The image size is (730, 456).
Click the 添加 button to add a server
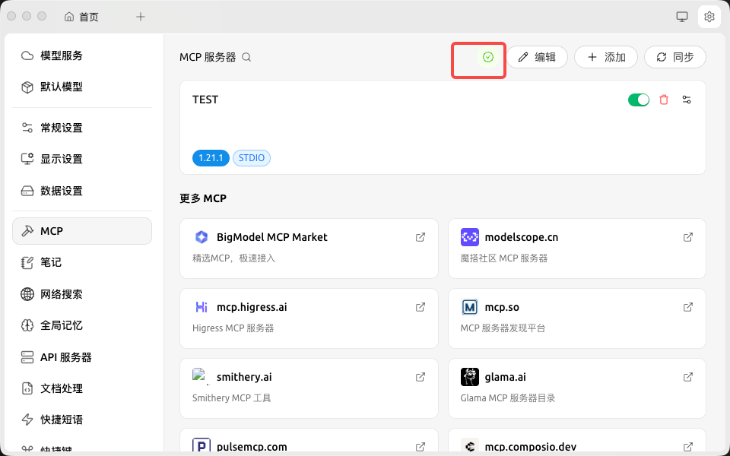click(605, 56)
